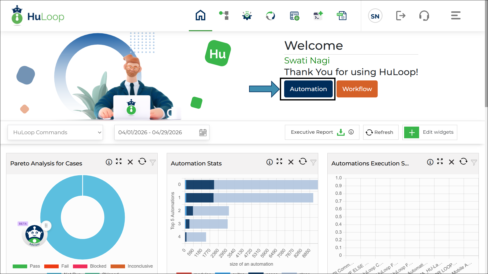This screenshot has height=274, width=488.
Task: Expand Pareto Analysis widget to fullscreen
Action: coord(119,161)
